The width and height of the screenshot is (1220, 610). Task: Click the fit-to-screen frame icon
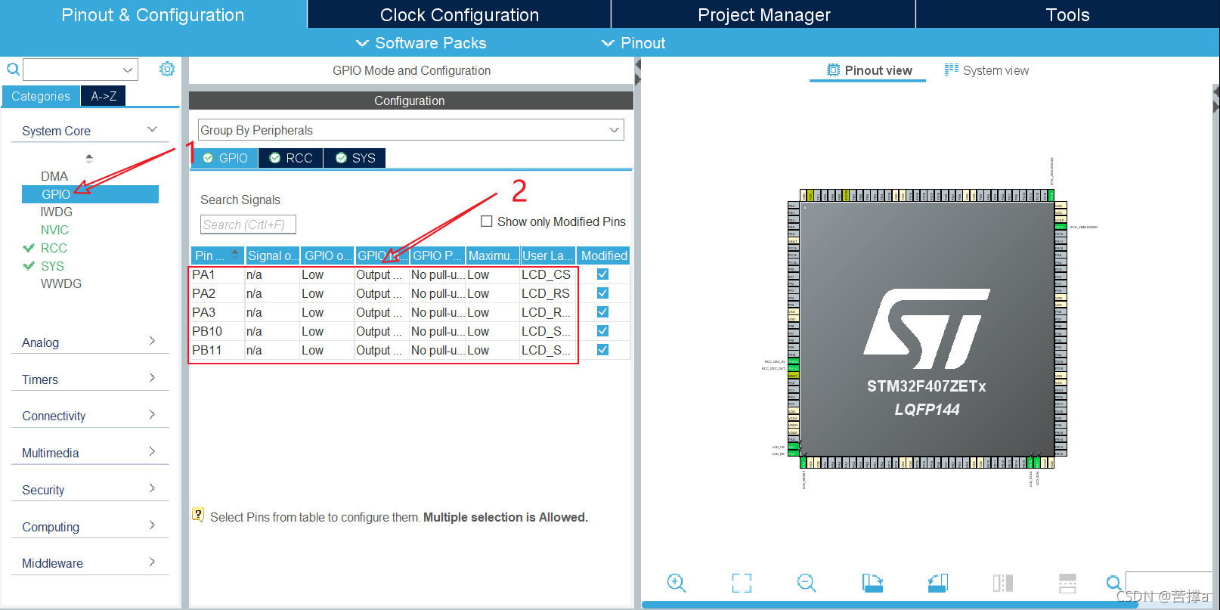pos(742,583)
